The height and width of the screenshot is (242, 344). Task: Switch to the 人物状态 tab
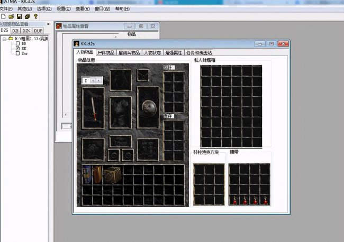pyautogui.click(x=152, y=52)
